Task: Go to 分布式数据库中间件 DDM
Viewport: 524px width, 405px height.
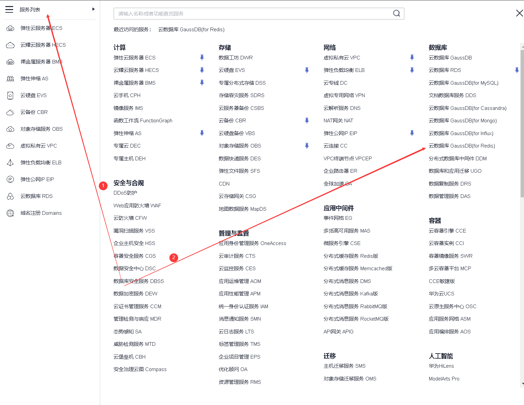Action: pos(458,159)
